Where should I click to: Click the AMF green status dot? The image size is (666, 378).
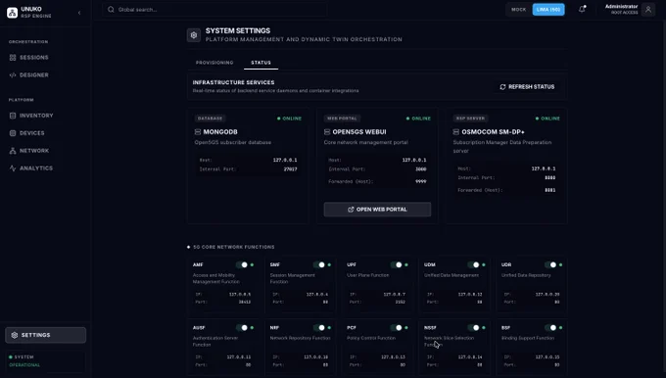pos(252,264)
